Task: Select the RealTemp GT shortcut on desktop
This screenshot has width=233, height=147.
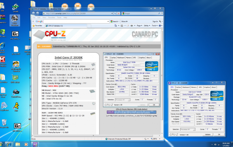Action: point(16,66)
